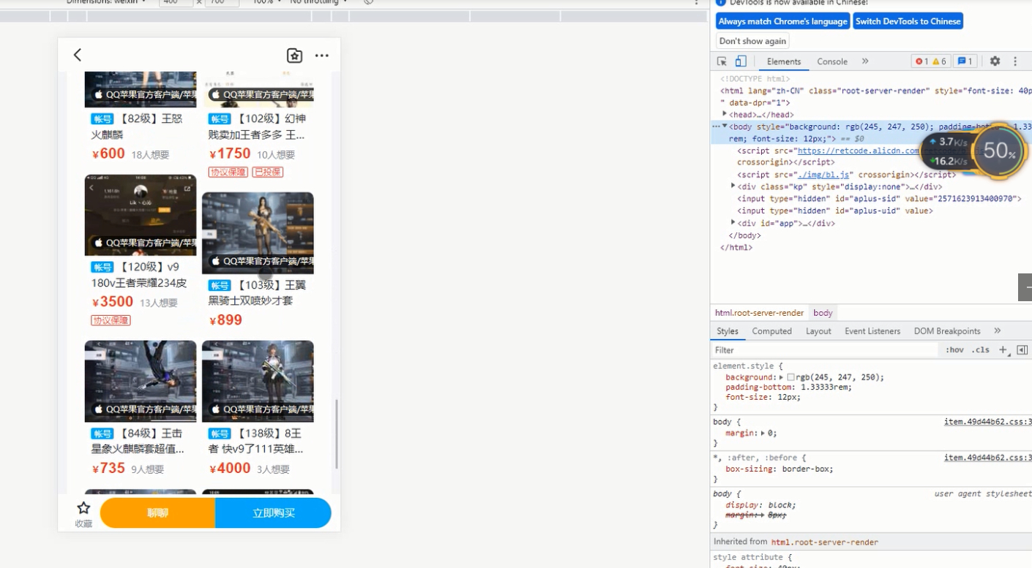Click the back arrow in mobile page
Image resolution: width=1032 pixels, height=568 pixels.
coord(78,55)
